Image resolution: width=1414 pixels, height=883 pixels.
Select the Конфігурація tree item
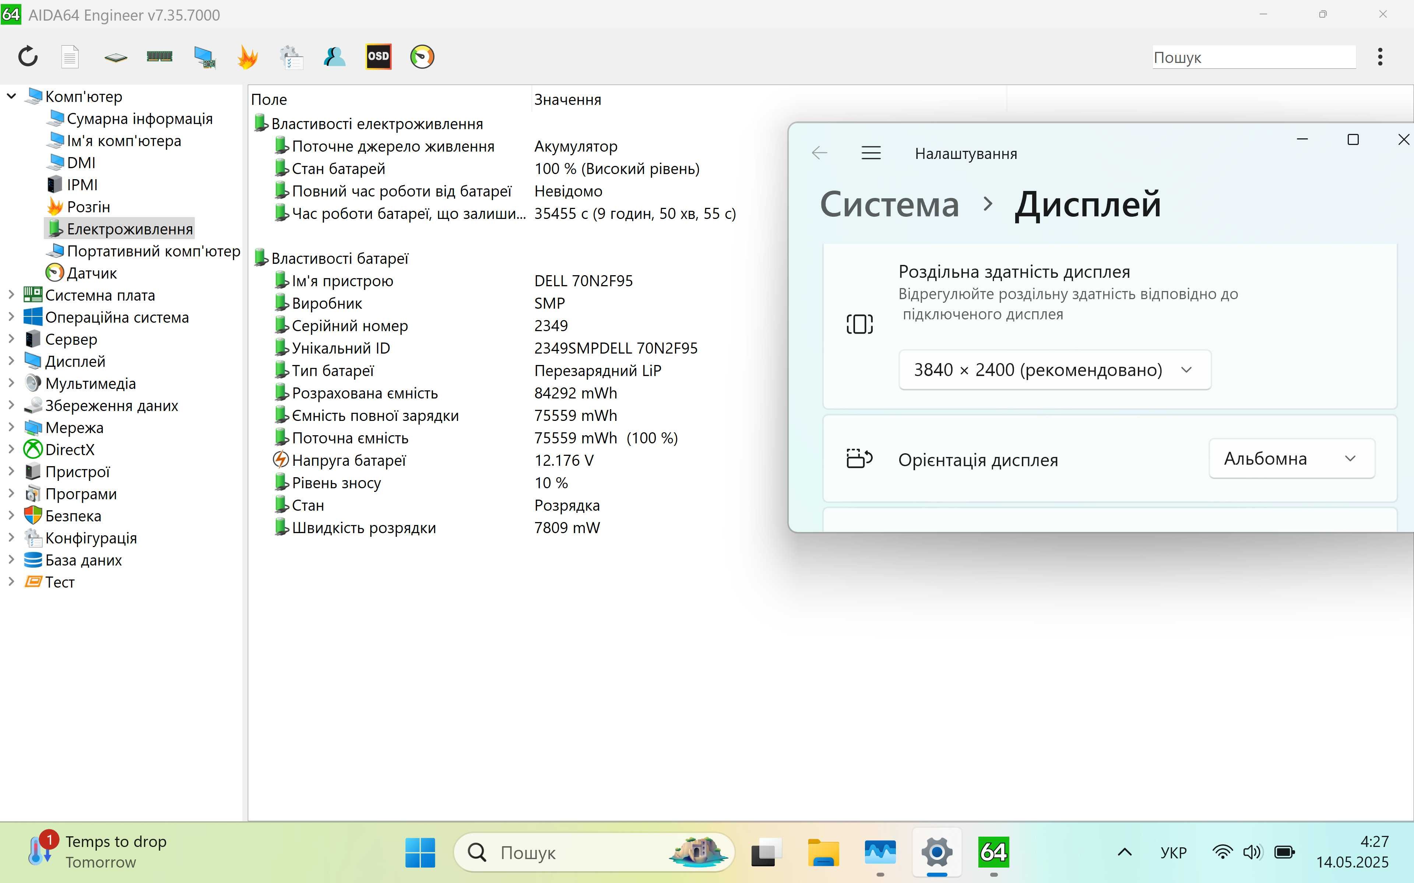click(x=91, y=538)
